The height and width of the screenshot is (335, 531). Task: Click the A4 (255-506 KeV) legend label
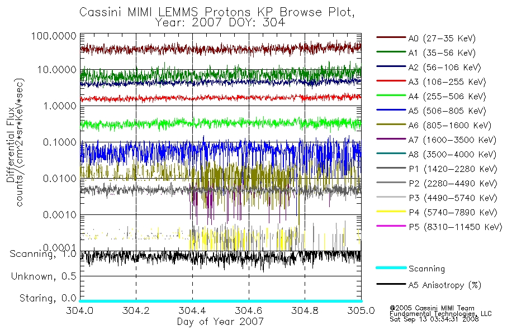[x=447, y=97]
